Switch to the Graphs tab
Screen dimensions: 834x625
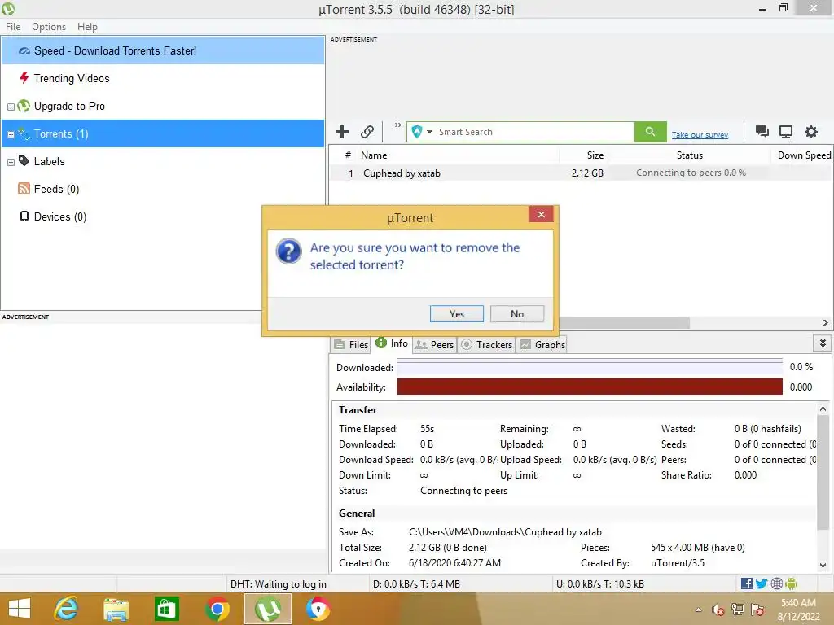(x=542, y=344)
